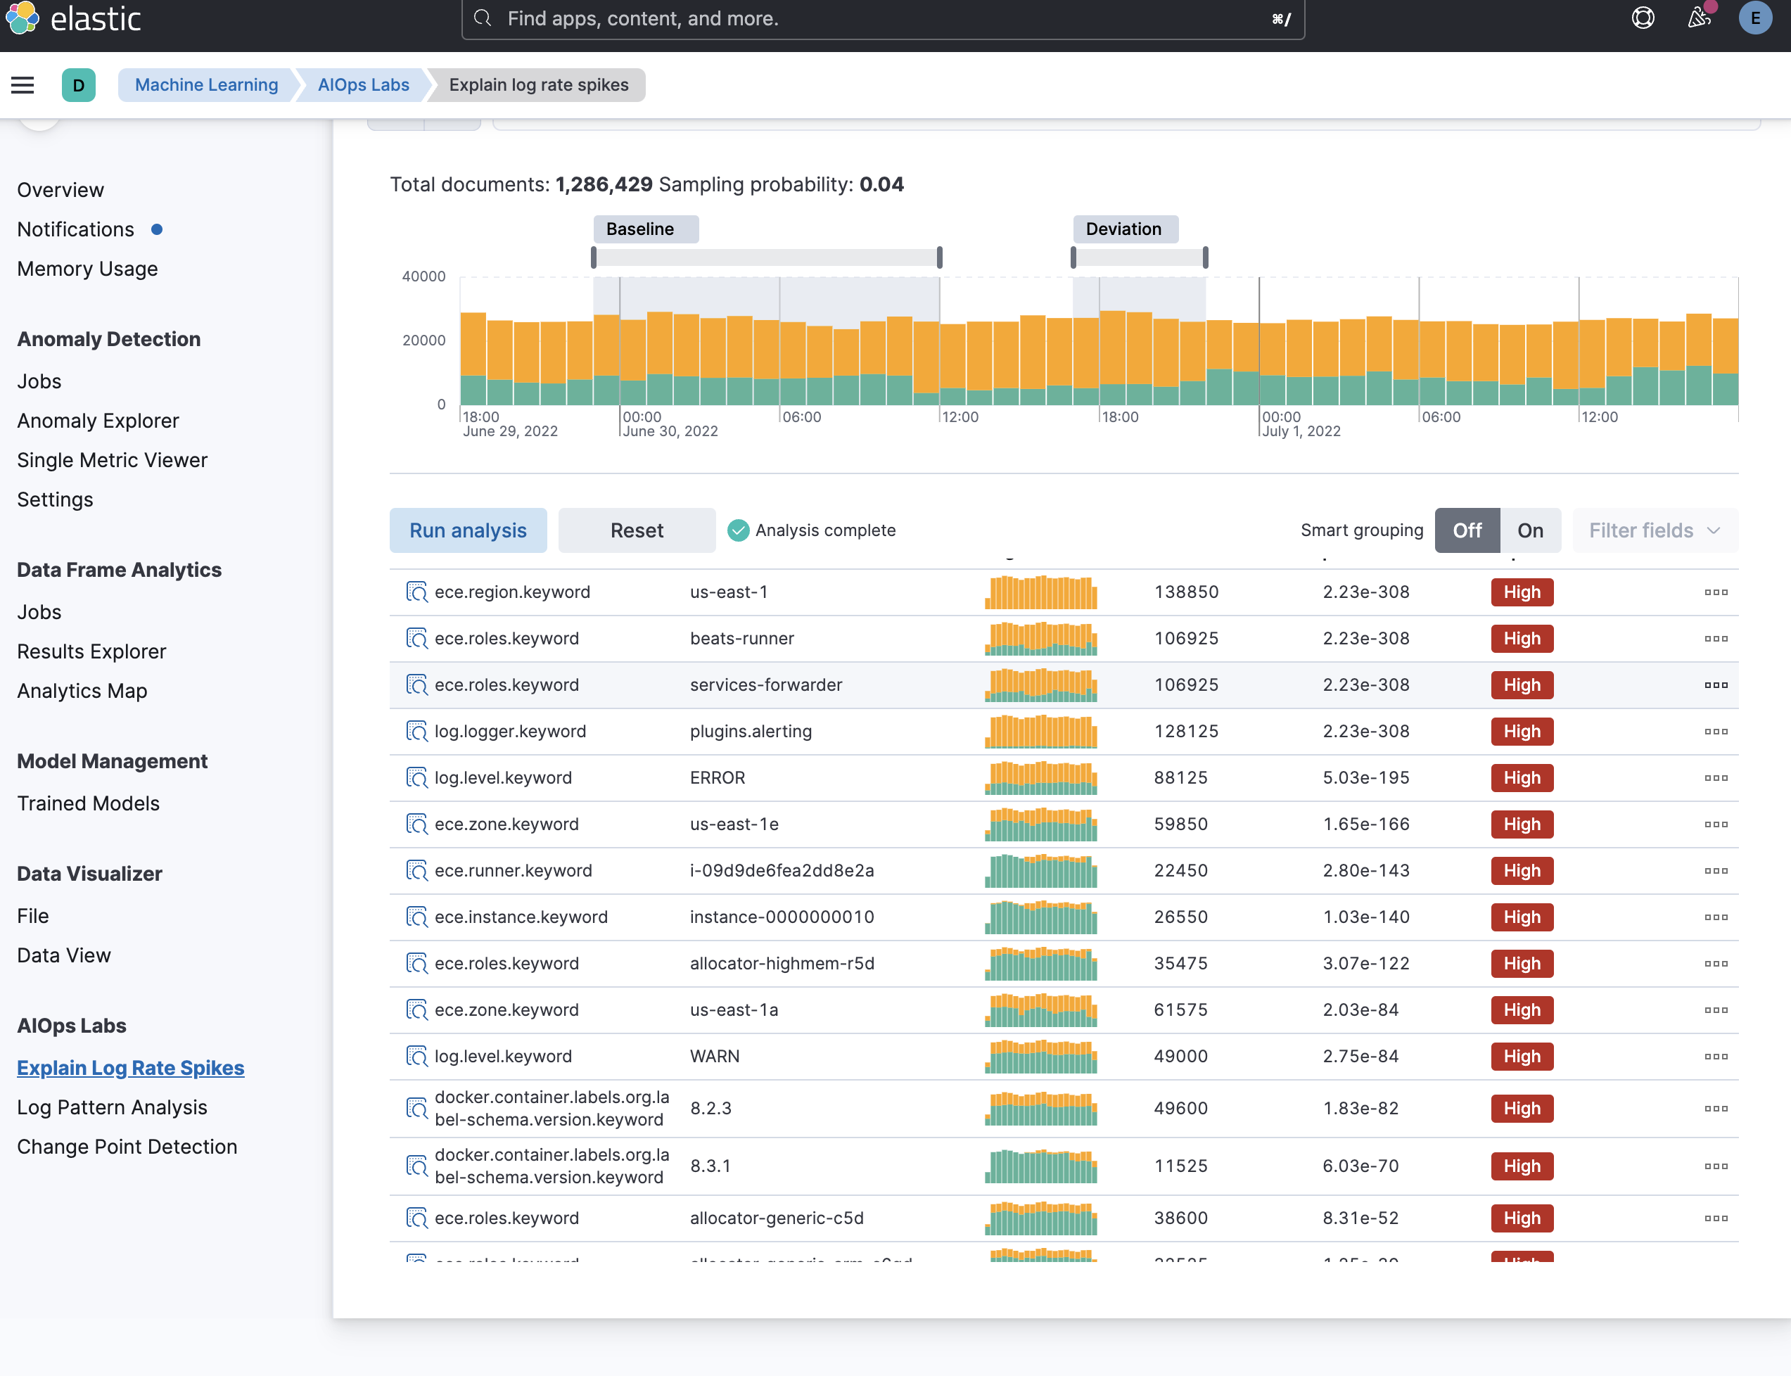Screen dimensions: 1791x1376
Task: Open Single Metric Viewer
Action: [x=112, y=459]
